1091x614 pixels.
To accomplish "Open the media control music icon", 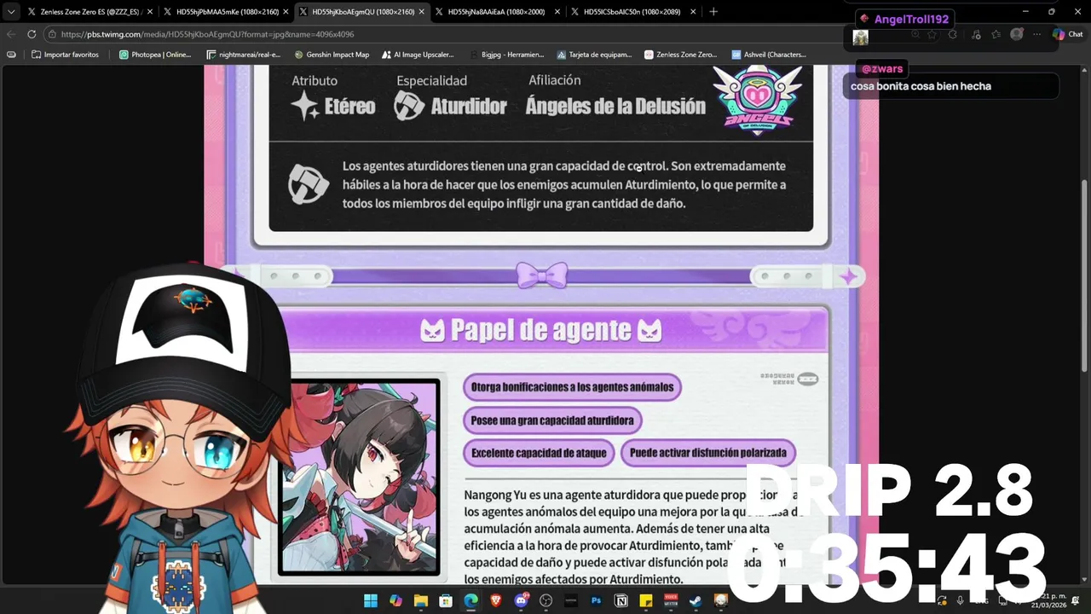I will (975, 34).
